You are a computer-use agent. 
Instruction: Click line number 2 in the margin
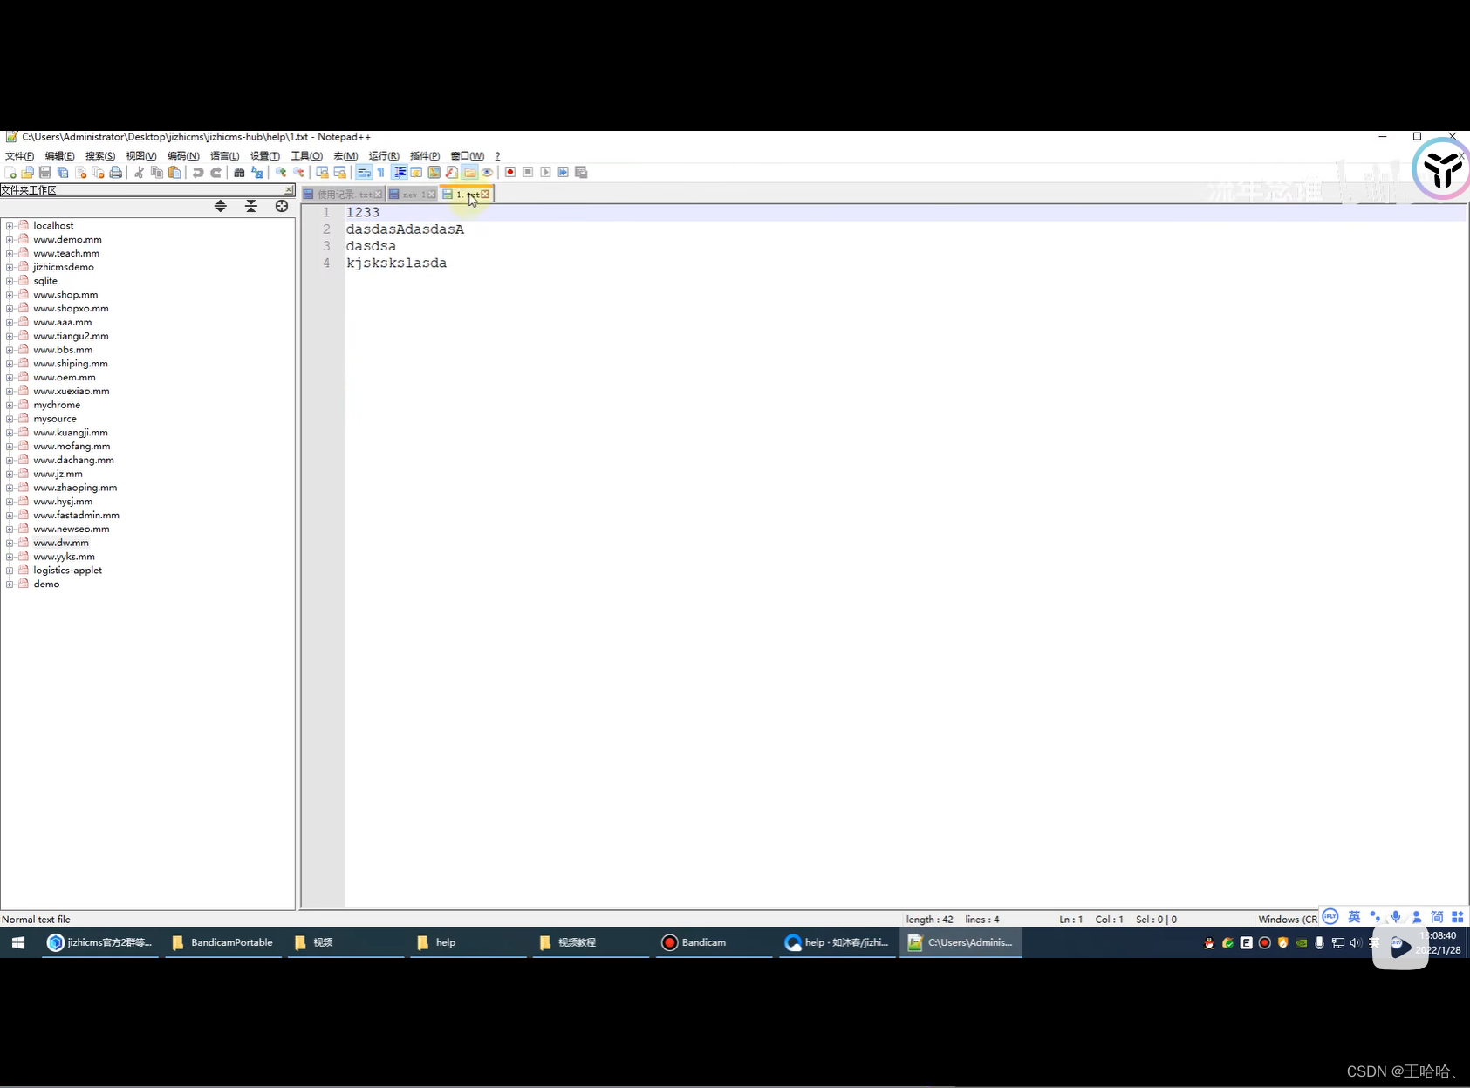tap(326, 229)
